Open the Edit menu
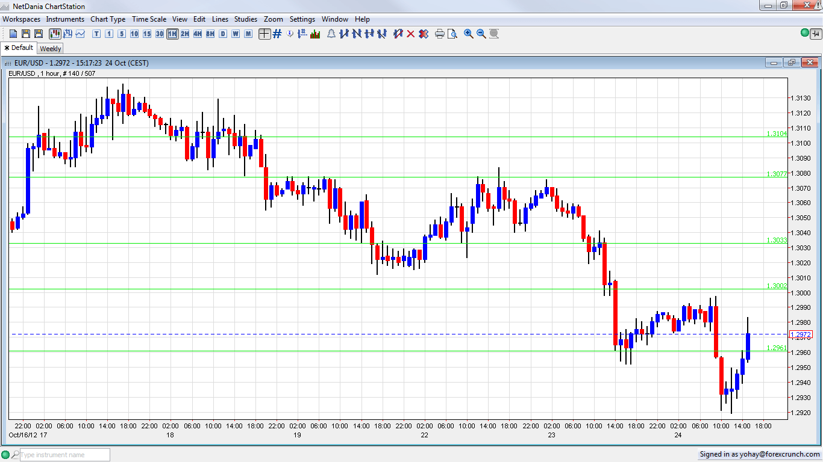Screen dimensions: 823x462 point(199,19)
